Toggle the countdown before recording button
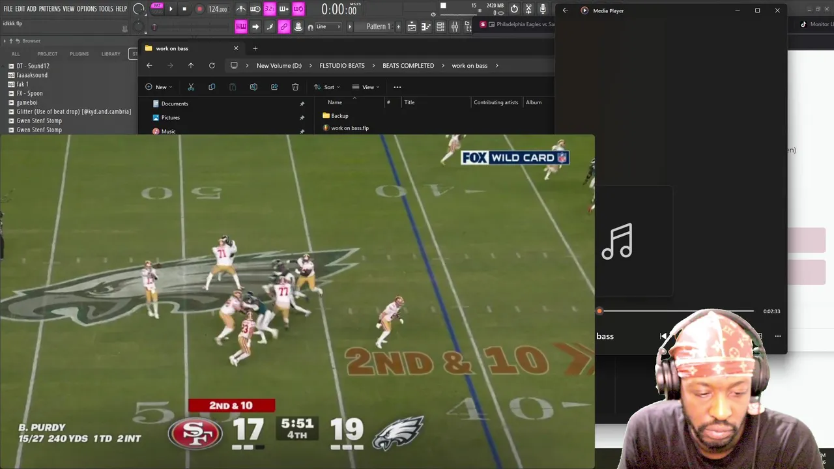This screenshot has width=834, height=469. coord(269,9)
